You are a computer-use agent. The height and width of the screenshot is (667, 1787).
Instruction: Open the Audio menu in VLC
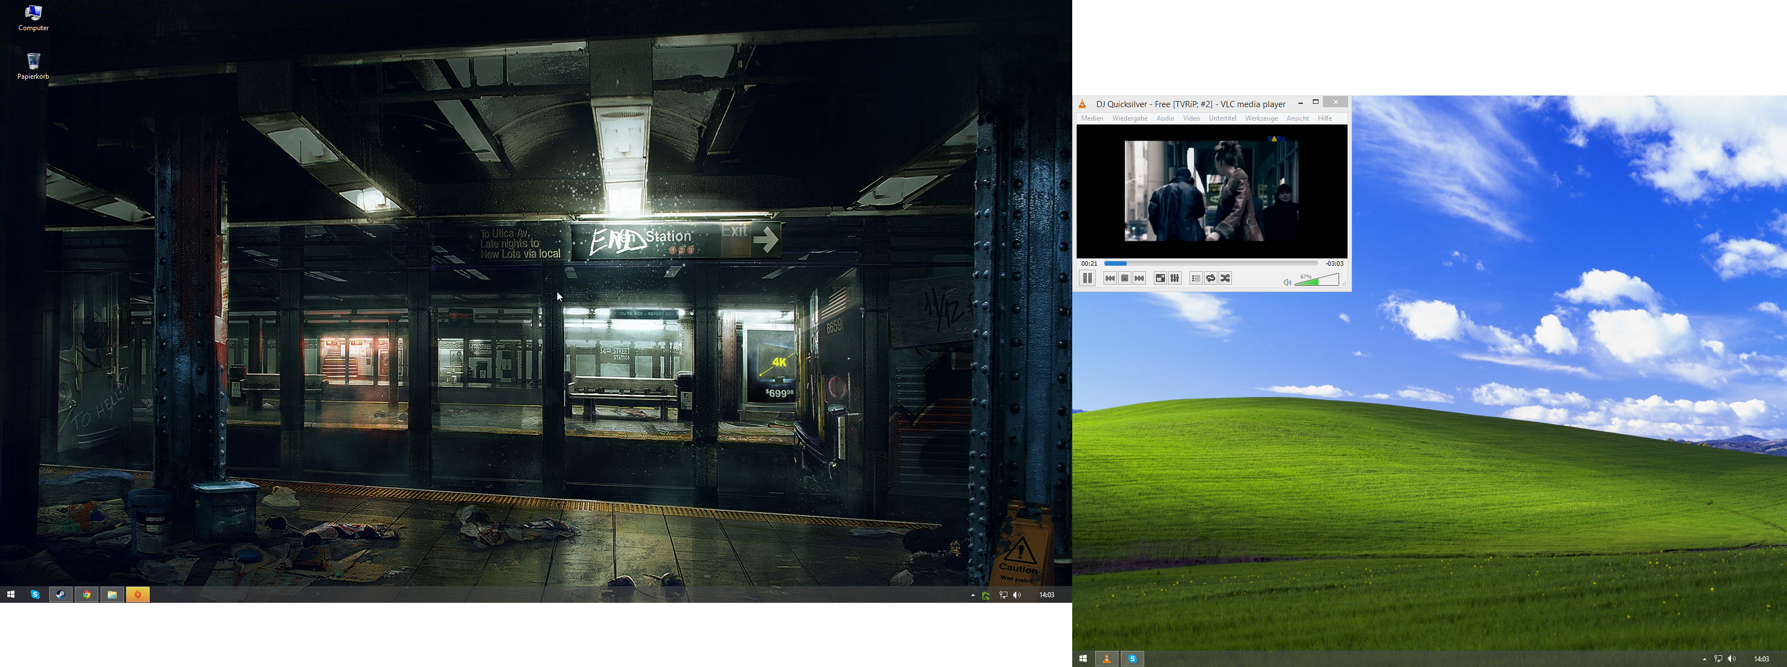click(x=1165, y=118)
